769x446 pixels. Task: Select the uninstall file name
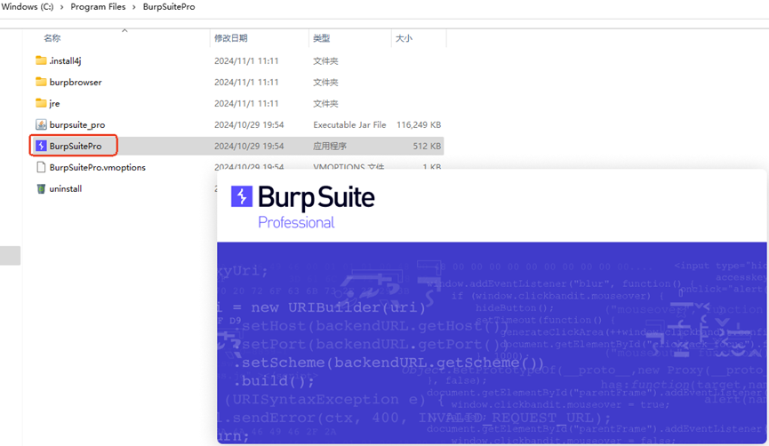(65, 188)
